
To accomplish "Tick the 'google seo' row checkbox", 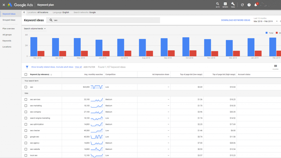I will coord(26,137).
